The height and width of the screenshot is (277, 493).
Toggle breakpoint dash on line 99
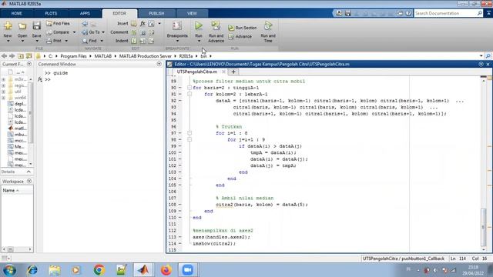180,146
